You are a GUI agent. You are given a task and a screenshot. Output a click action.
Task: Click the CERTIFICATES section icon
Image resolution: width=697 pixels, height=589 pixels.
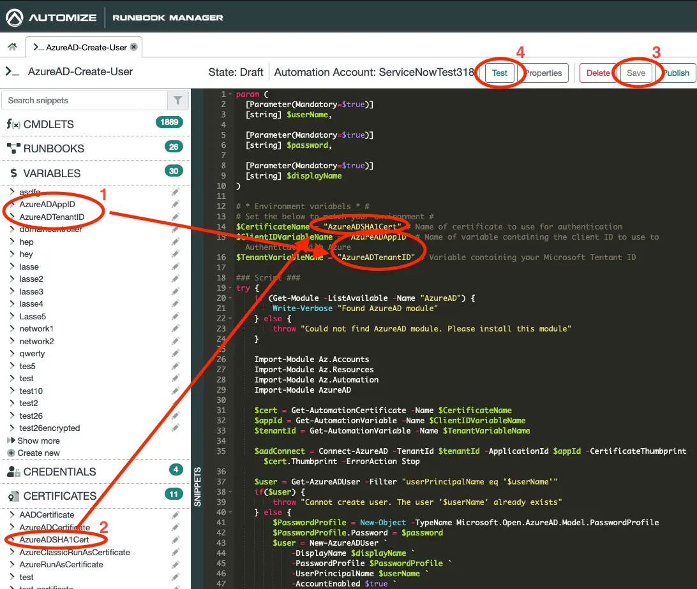coord(13,496)
